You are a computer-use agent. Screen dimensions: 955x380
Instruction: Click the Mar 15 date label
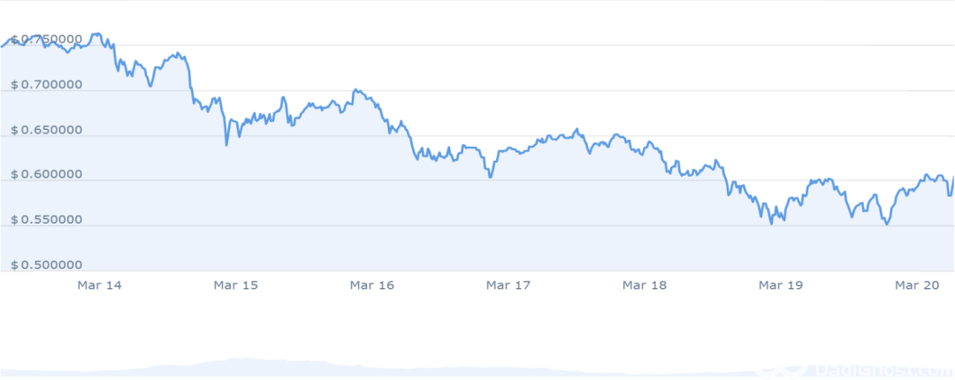pyautogui.click(x=236, y=285)
